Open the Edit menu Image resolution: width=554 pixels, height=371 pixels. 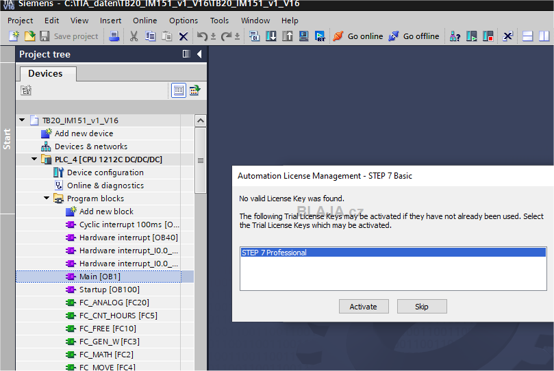click(x=51, y=21)
